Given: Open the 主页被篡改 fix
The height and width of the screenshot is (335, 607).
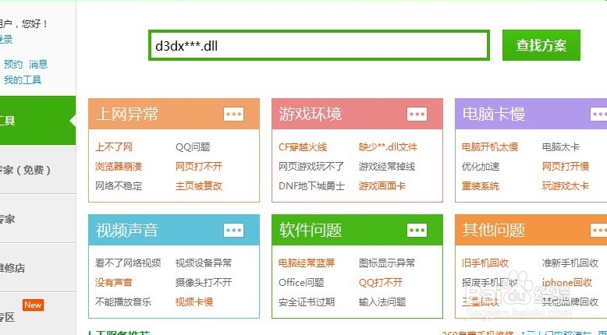Looking at the screenshot, I should click(199, 186).
